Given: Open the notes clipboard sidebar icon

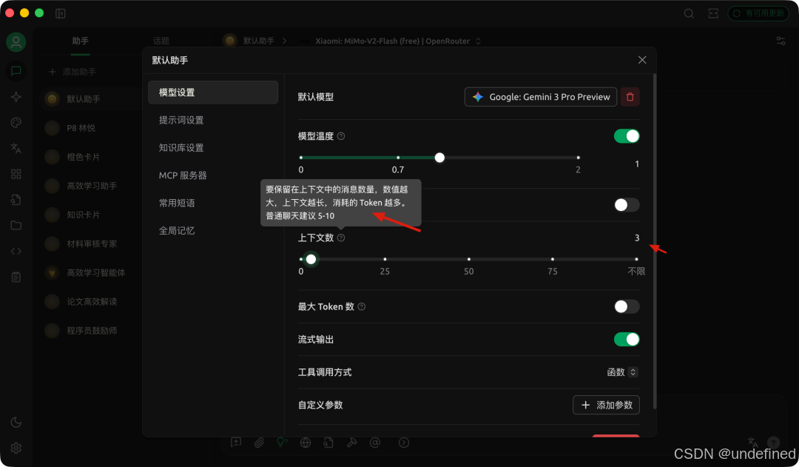Looking at the screenshot, I should pos(16,278).
